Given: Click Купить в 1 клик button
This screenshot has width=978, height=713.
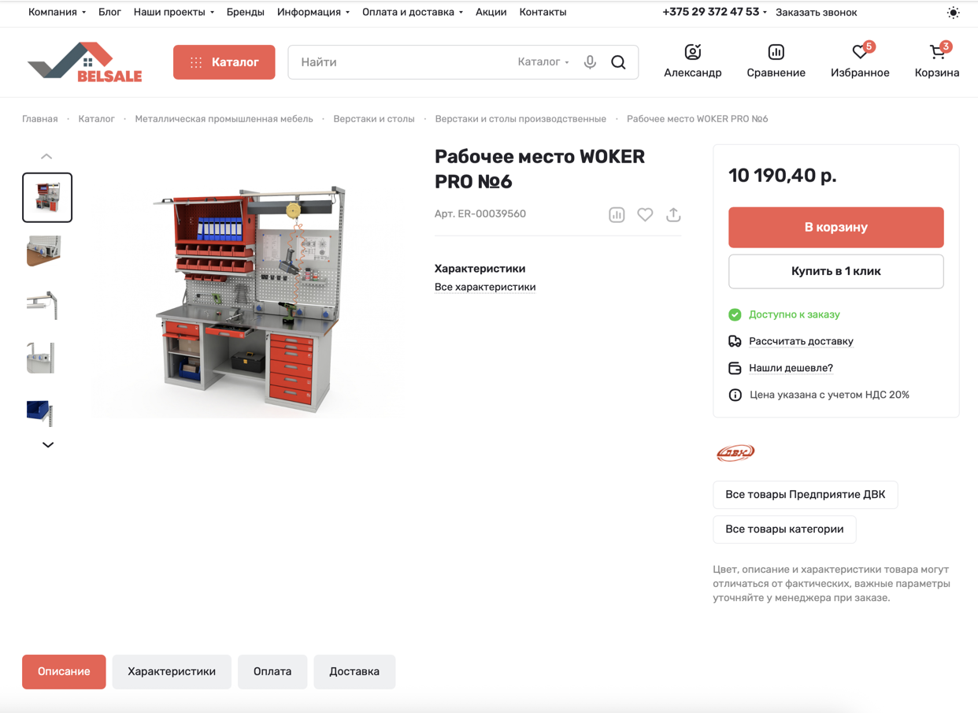Looking at the screenshot, I should [835, 271].
